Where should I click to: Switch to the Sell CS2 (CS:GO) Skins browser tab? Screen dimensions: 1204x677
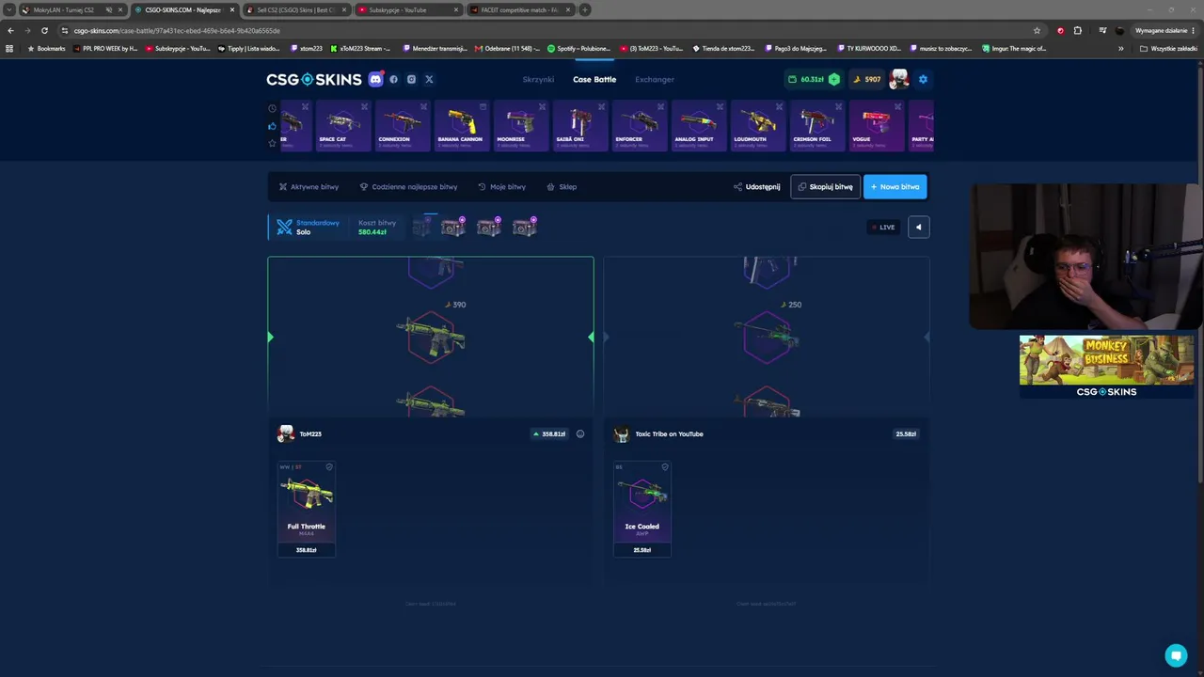296,9
